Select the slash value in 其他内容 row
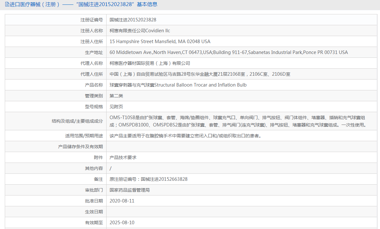380x229 pixels. point(110,168)
